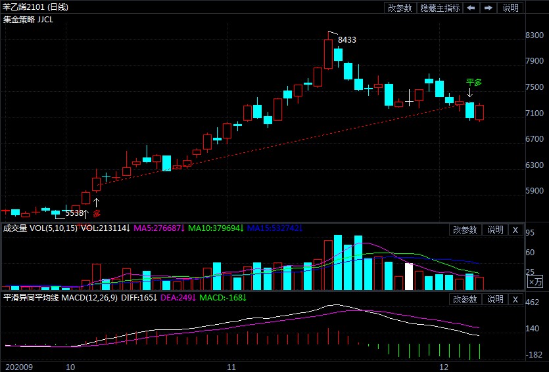Screen dimensions: 549x372
Task: Click the red 多 signal marker
Action: pyautogui.click(x=97, y=213)
